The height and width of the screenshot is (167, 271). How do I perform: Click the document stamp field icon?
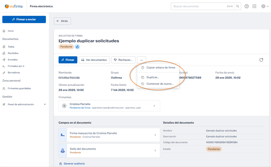(63, 151)
